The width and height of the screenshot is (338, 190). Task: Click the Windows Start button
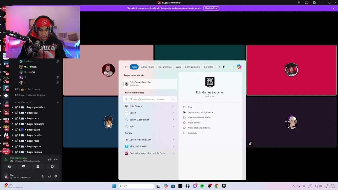(x=114, y=186)
